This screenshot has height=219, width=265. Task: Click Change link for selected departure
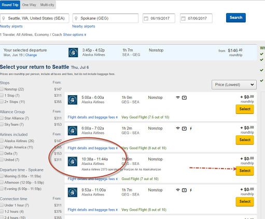click(x=31, y=55)
